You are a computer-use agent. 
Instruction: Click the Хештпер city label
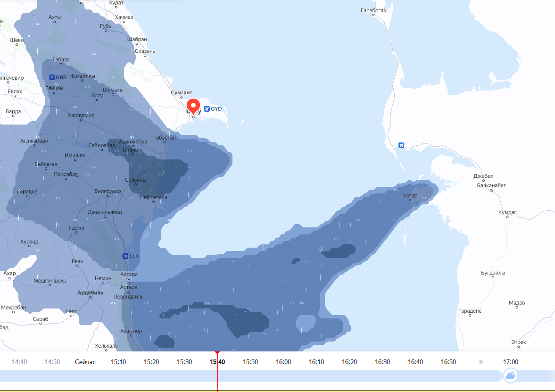pyautogui.click(x=131, y=331)
